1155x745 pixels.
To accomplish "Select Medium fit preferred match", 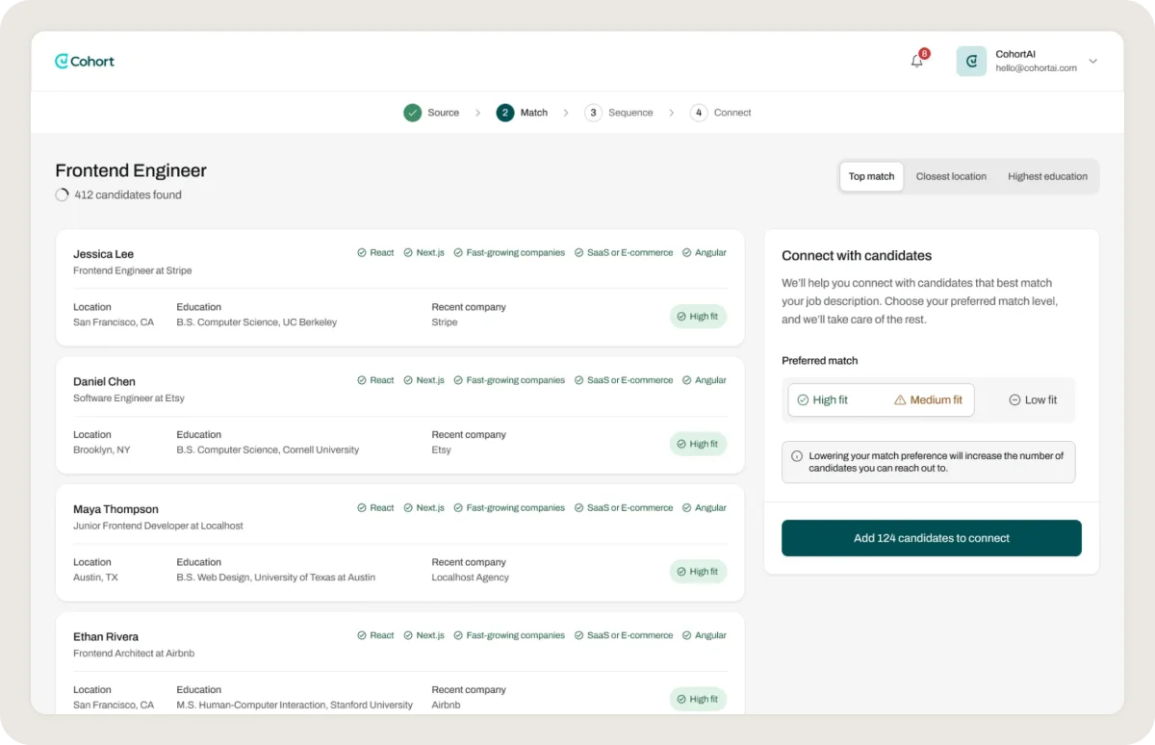I will point(928,399).
